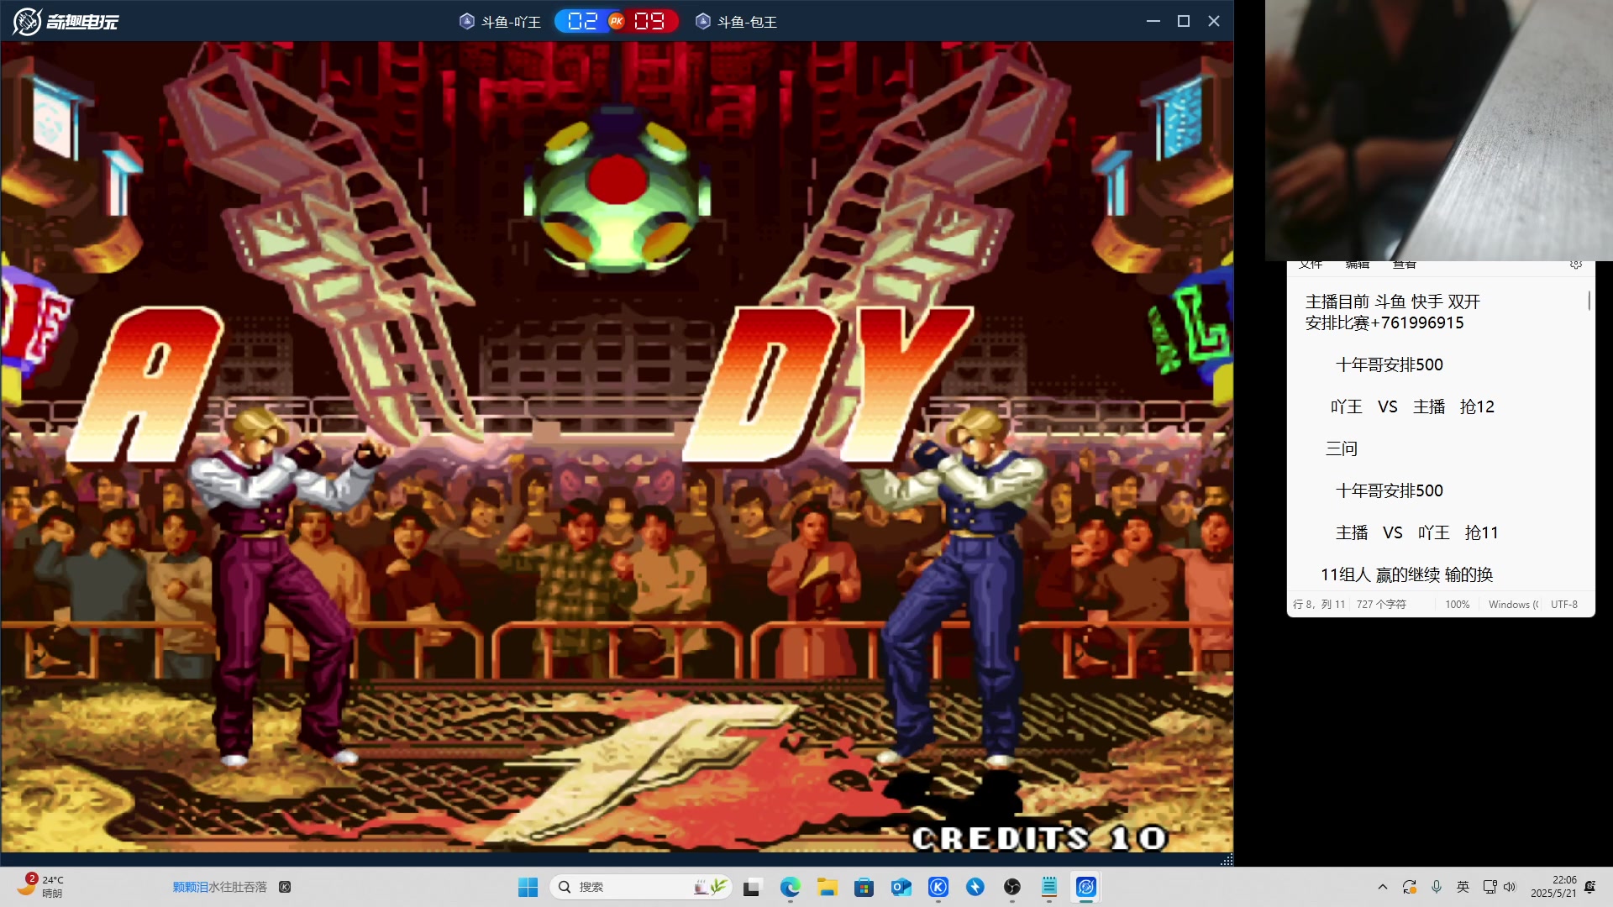
Task: Close the 奇趣电玩 game window
Action: pyautogui.click(x=1214, y=21)
